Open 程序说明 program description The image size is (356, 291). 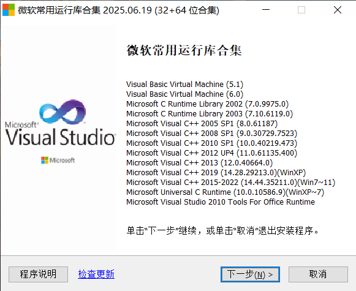click(x=38, y=274)
